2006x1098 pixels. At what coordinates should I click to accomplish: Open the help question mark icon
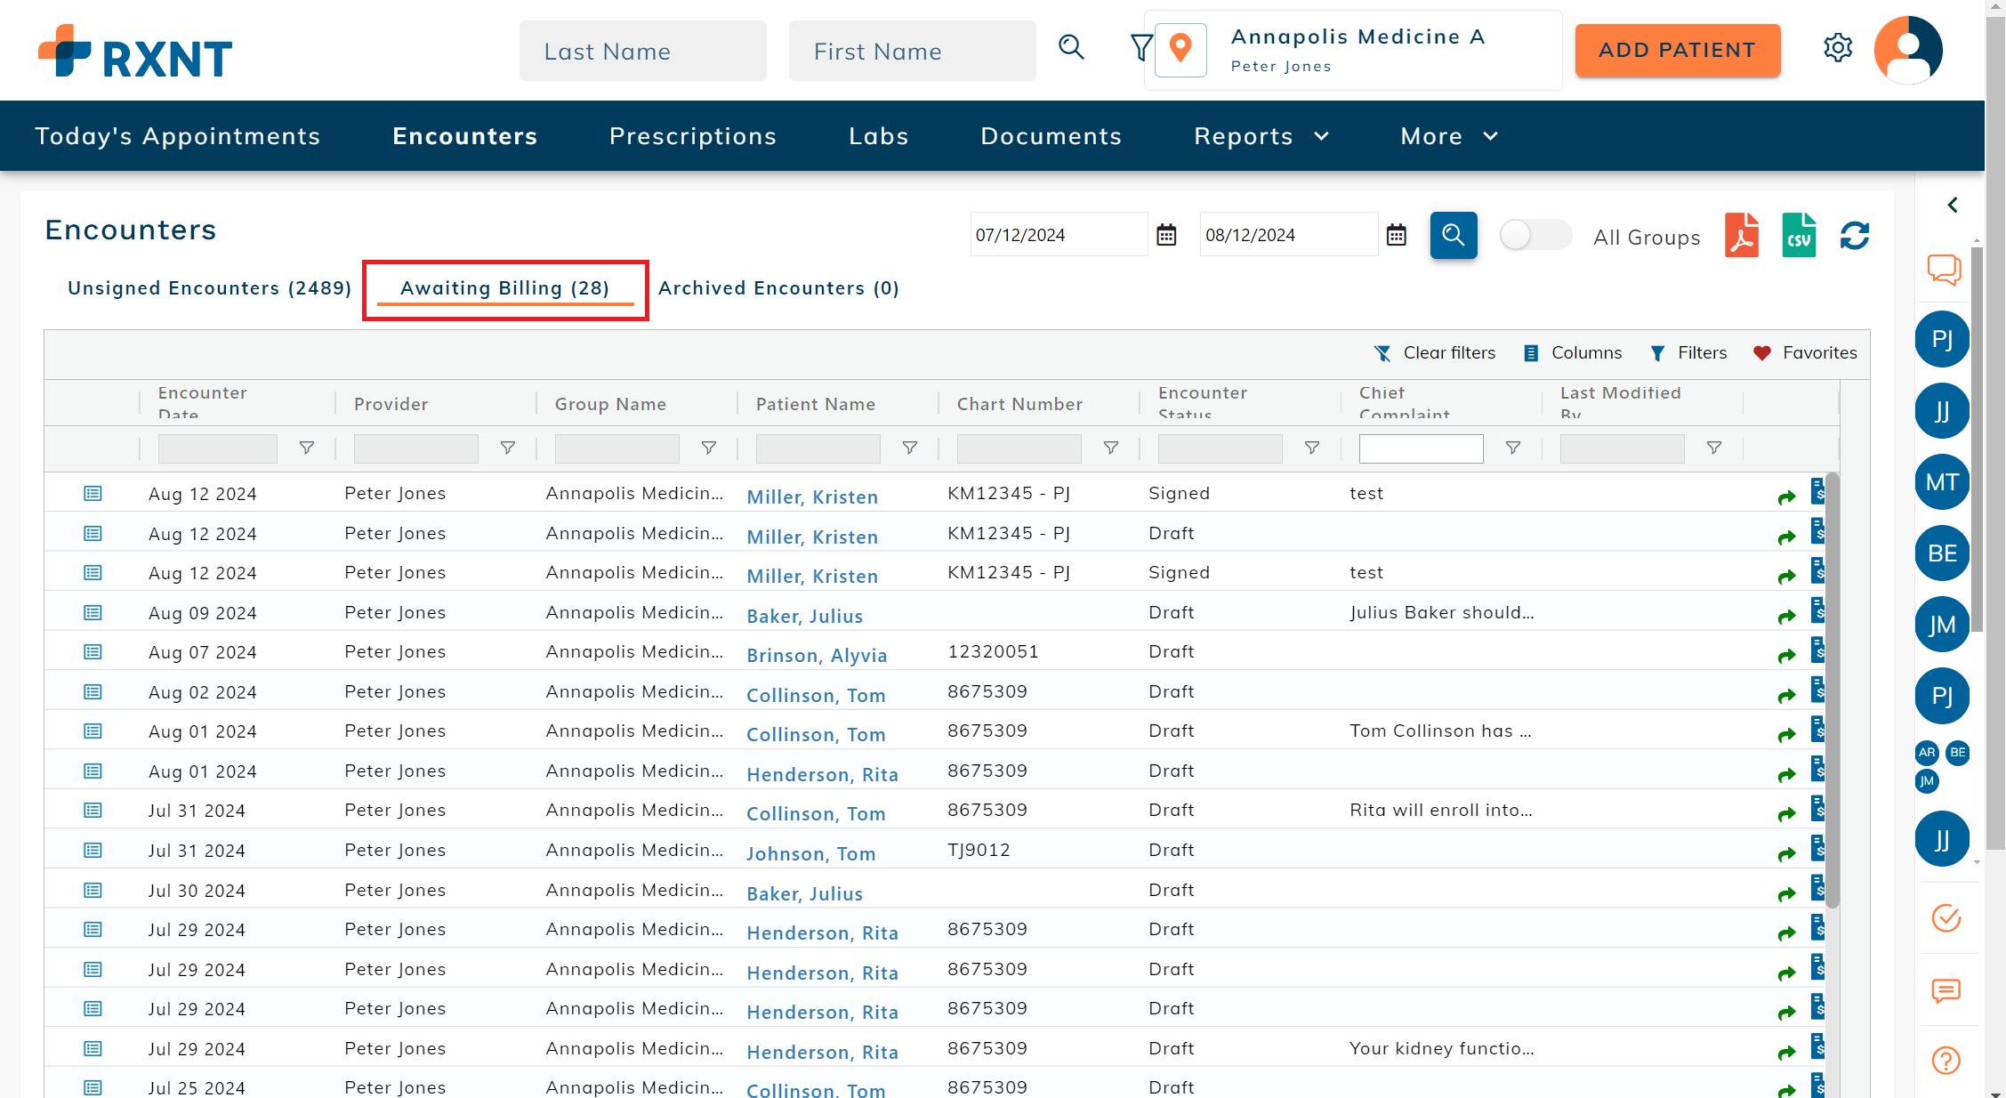pyautogui.click(x=1946, y=1061)
